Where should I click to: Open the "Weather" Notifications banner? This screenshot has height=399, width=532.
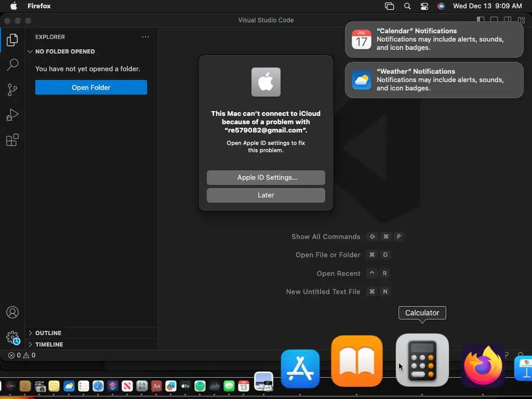434,79
